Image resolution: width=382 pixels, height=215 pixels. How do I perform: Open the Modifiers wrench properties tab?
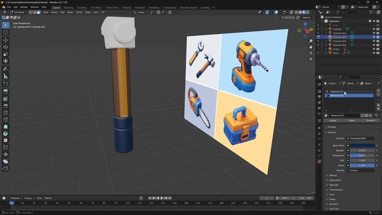pos(319,134)
